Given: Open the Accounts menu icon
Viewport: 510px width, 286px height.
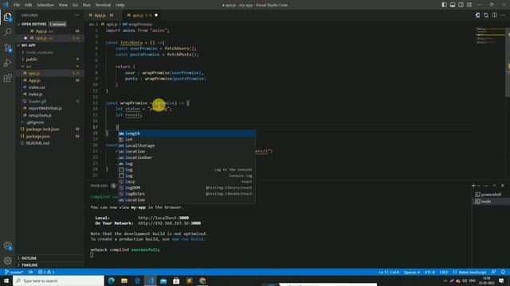Looking at the screenshot, I should click(7, 245).
